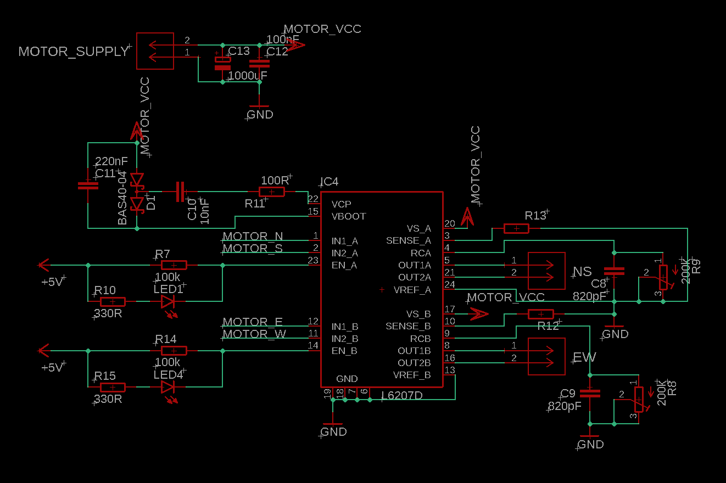Click the MOTOR_VCC arrow near SENSE_B

coord(479,314)
